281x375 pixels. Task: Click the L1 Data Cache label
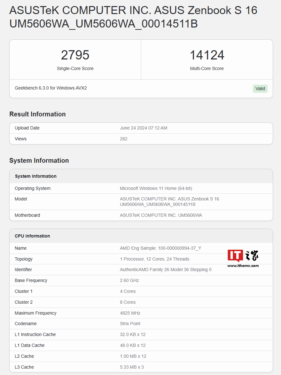point(29,345)
